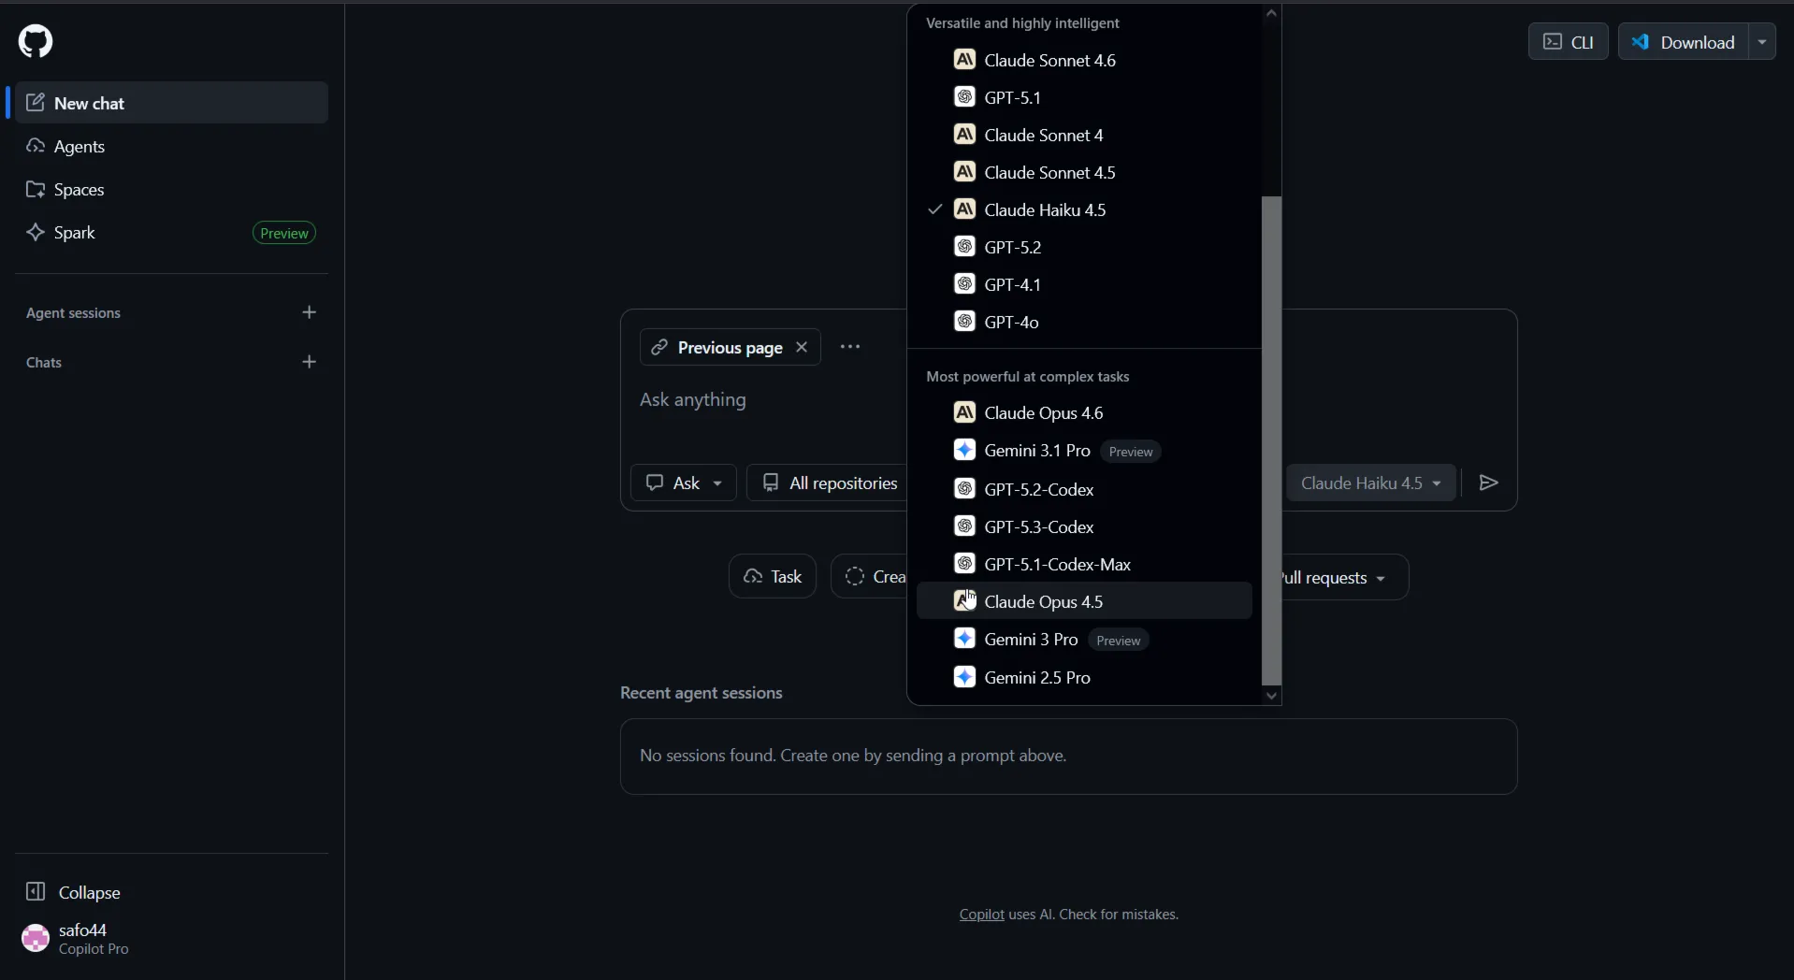Click the Anthropic icon beside Claude Sonnet 4.6

(964, 60)
